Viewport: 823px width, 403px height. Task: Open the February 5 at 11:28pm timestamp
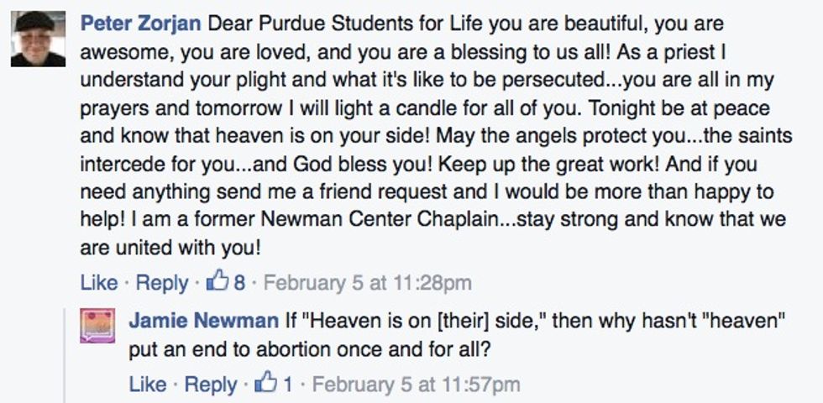click(367, 283)
